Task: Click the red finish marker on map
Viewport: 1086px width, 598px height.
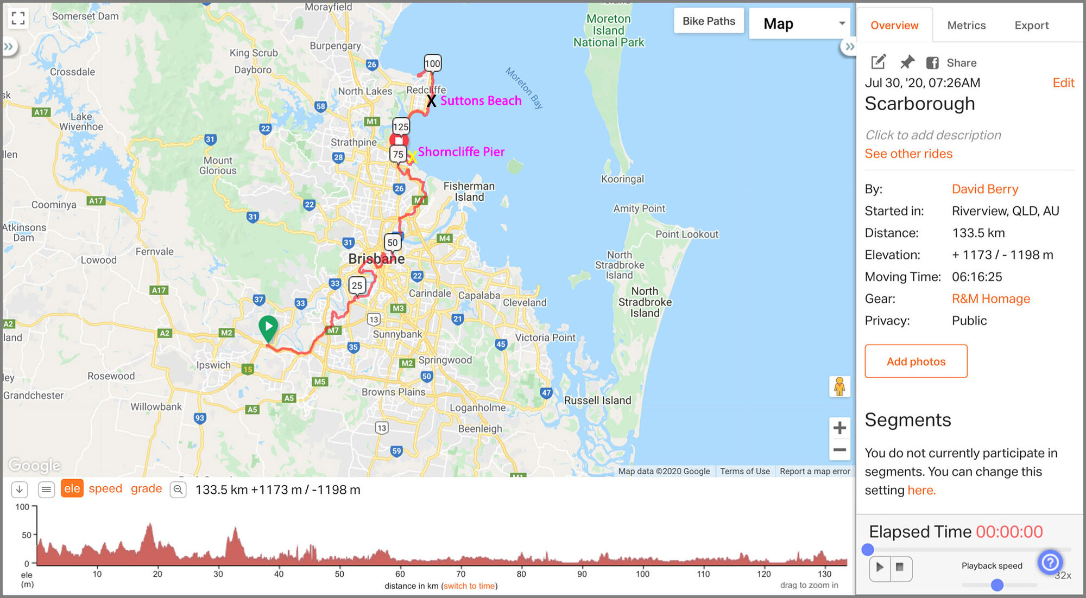Action: [x=399, y=140]
